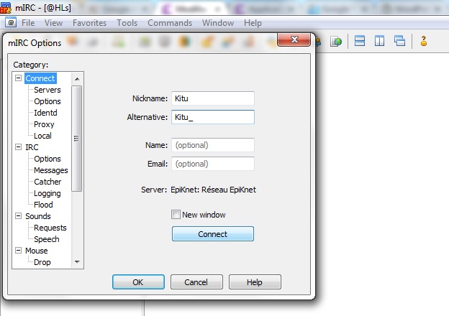Viewport: 449px width, 316px height.
Task: Confirm options with the OK button
Action: point(138,282)
